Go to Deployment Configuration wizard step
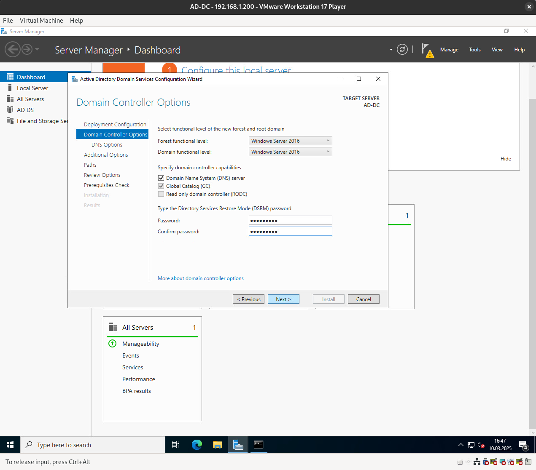The width and height of the screenshot is (536, 470). pyautogui.click(x=115, y=124)
